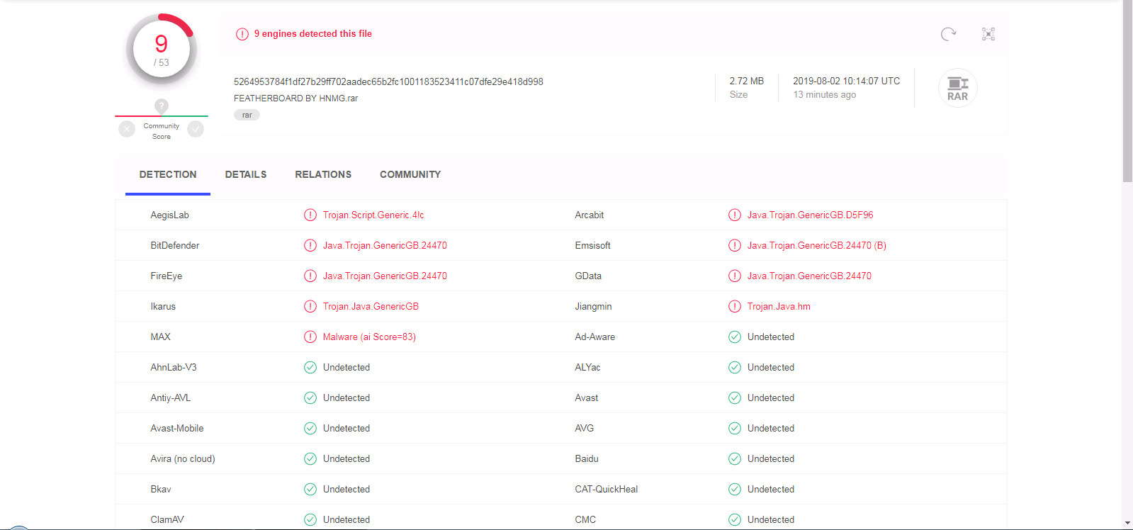Click the SHA-256 file hash text
This screenshot has height=530, width=1133.
coord(388,81)
